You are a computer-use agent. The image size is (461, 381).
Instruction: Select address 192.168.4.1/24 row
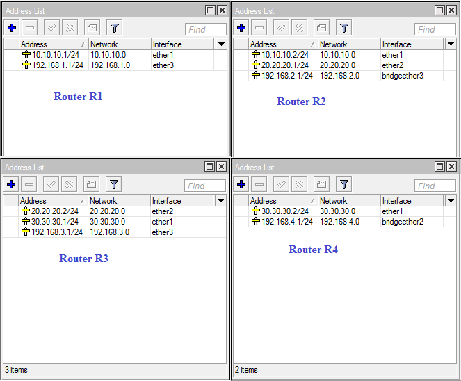[x=345, y=222]
